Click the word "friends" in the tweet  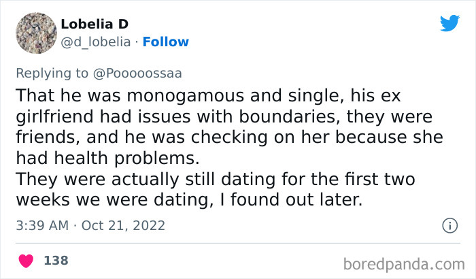click(44, 137)
